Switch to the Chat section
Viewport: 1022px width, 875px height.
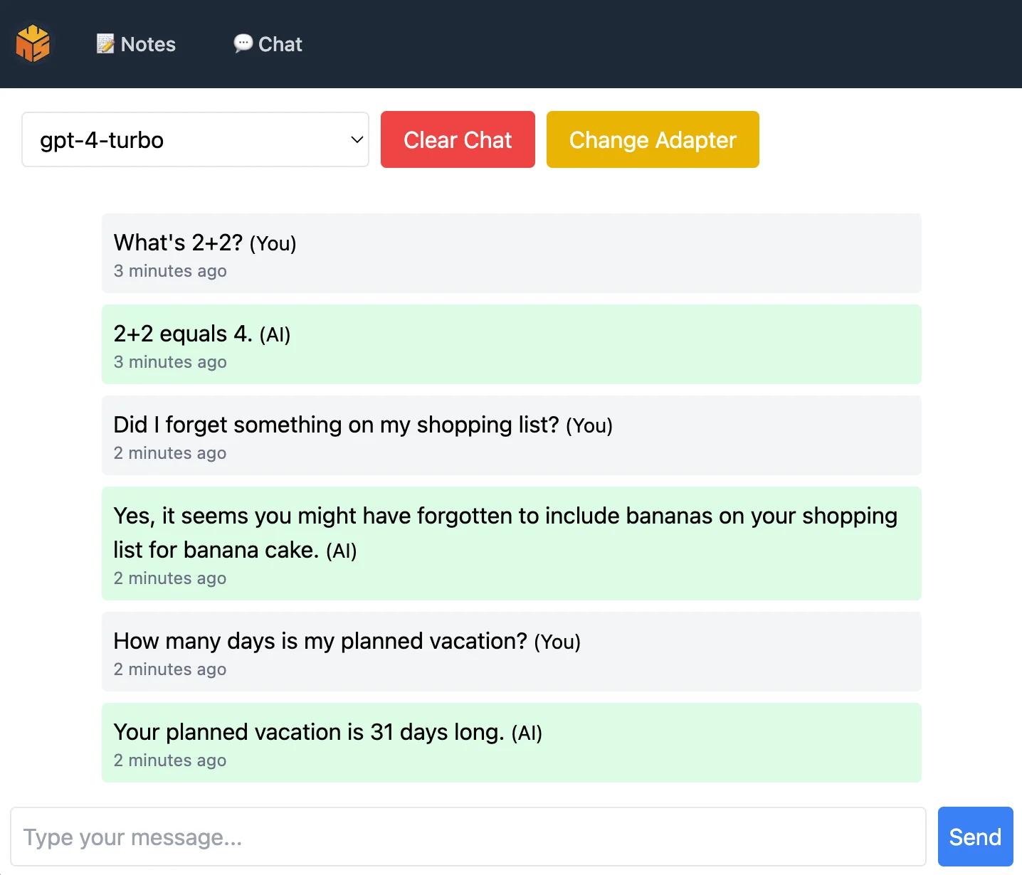[x=268, y=43]
